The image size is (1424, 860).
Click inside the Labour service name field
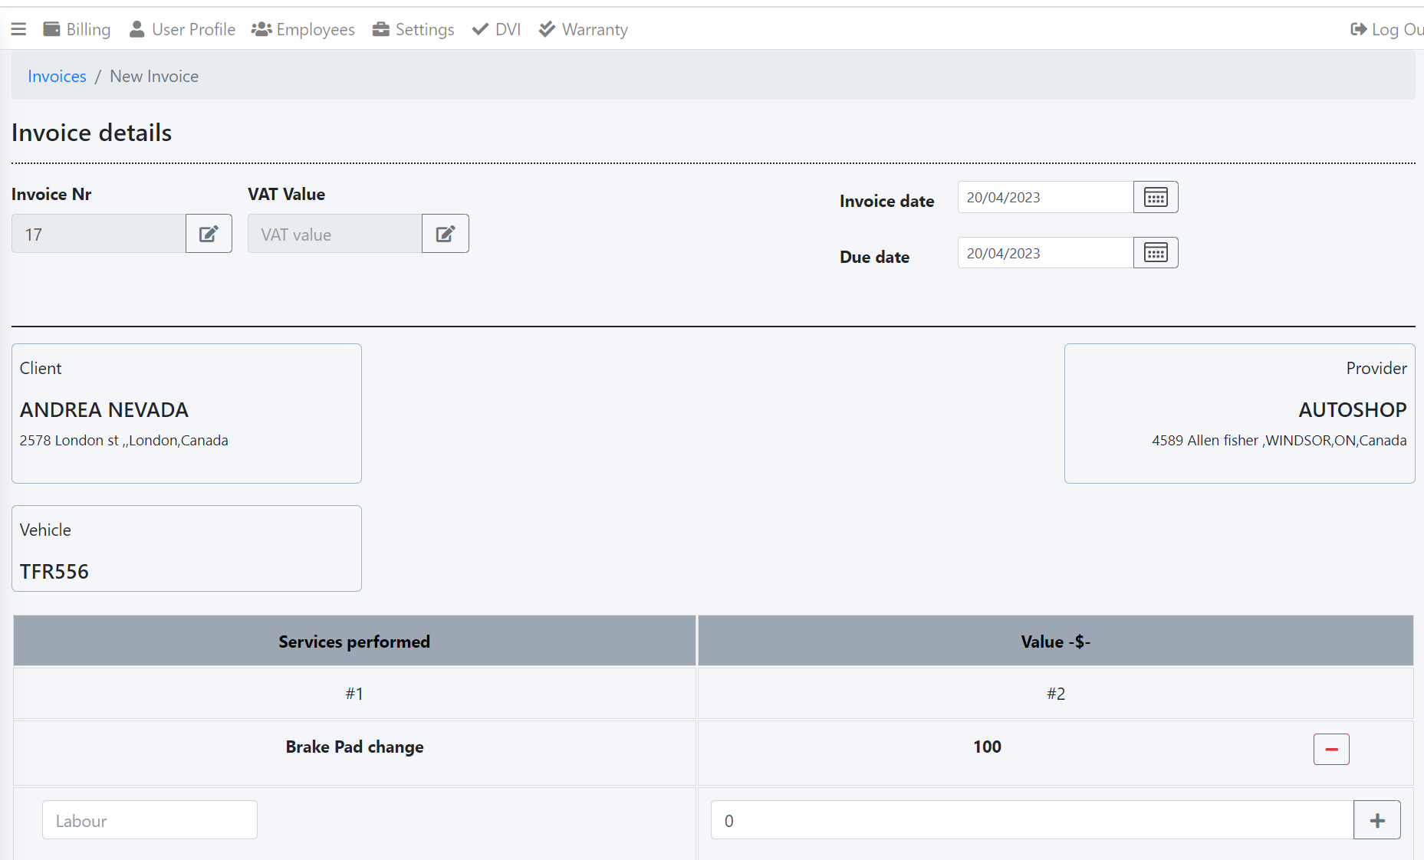click(149, 819)
